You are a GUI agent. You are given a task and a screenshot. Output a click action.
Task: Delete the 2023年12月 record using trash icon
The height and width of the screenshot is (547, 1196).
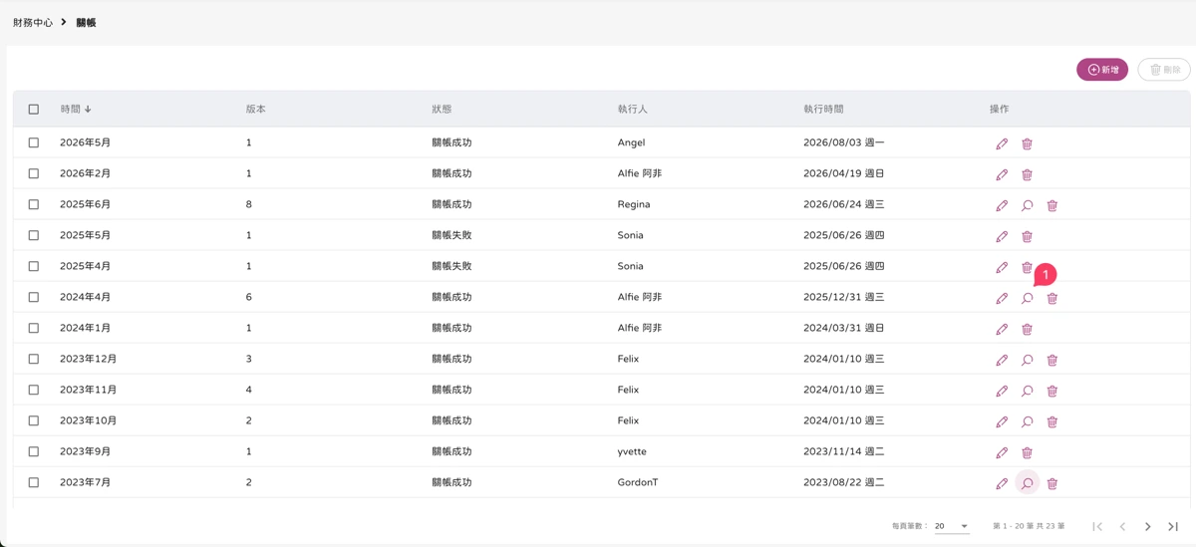[x=1051, y=360]
